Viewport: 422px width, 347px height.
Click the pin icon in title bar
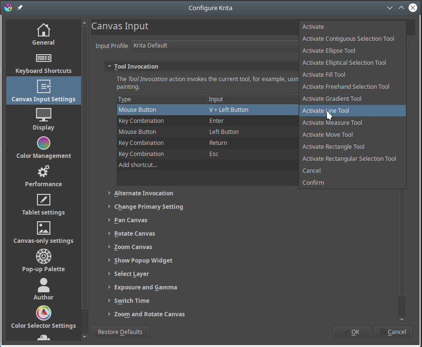tap(20, 8)
